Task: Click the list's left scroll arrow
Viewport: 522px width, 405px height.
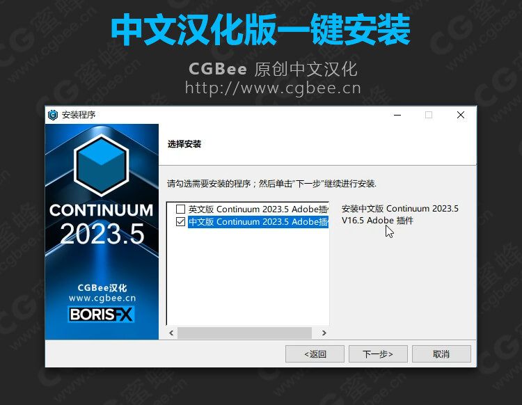Action: click(171, 333)
